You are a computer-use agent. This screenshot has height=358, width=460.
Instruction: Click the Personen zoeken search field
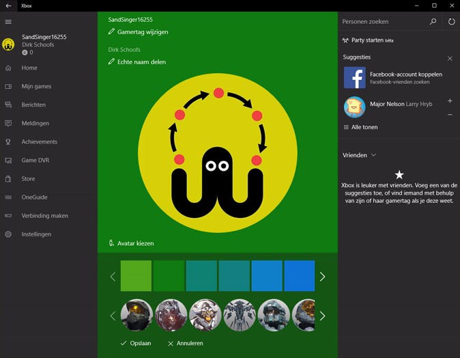click(383, 21)
